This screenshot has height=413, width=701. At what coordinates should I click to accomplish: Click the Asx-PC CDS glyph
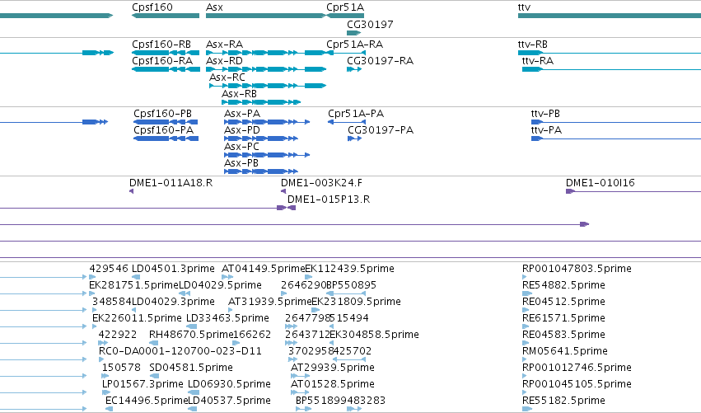[x=267, y=155]
